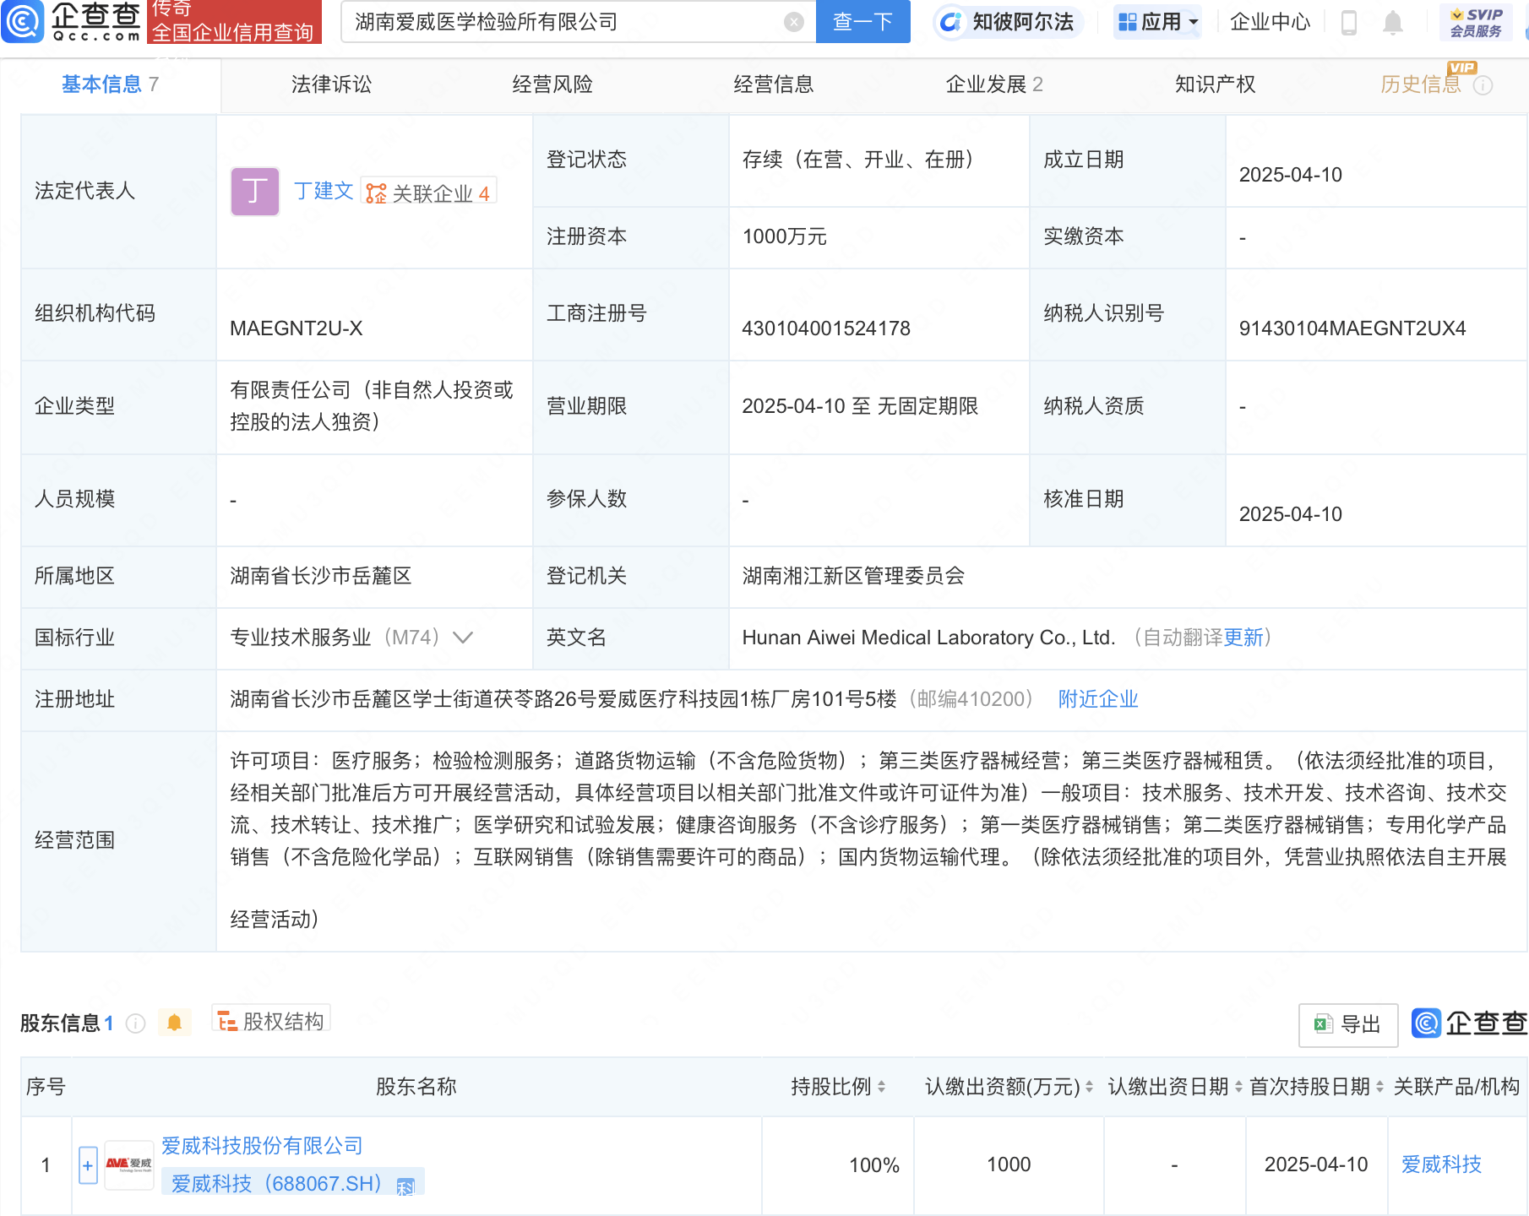The image size is (1529, 1216).
Task: Click the 附近企业 link
Action: point(1098,699)
